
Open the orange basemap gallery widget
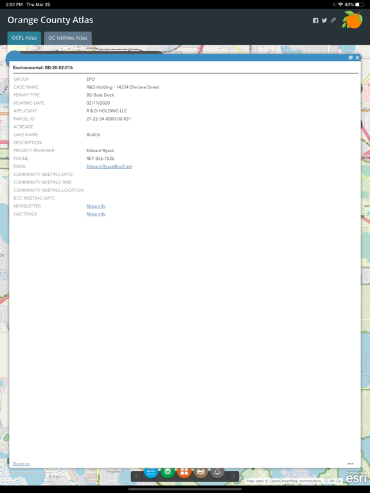[x=184, y=472]
